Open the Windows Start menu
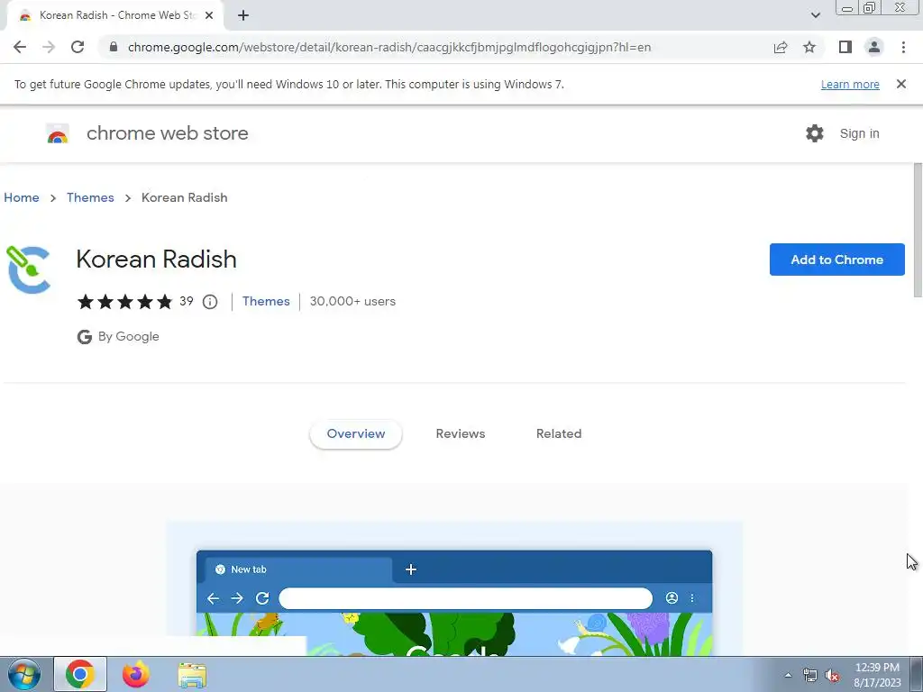 [23, 674]
